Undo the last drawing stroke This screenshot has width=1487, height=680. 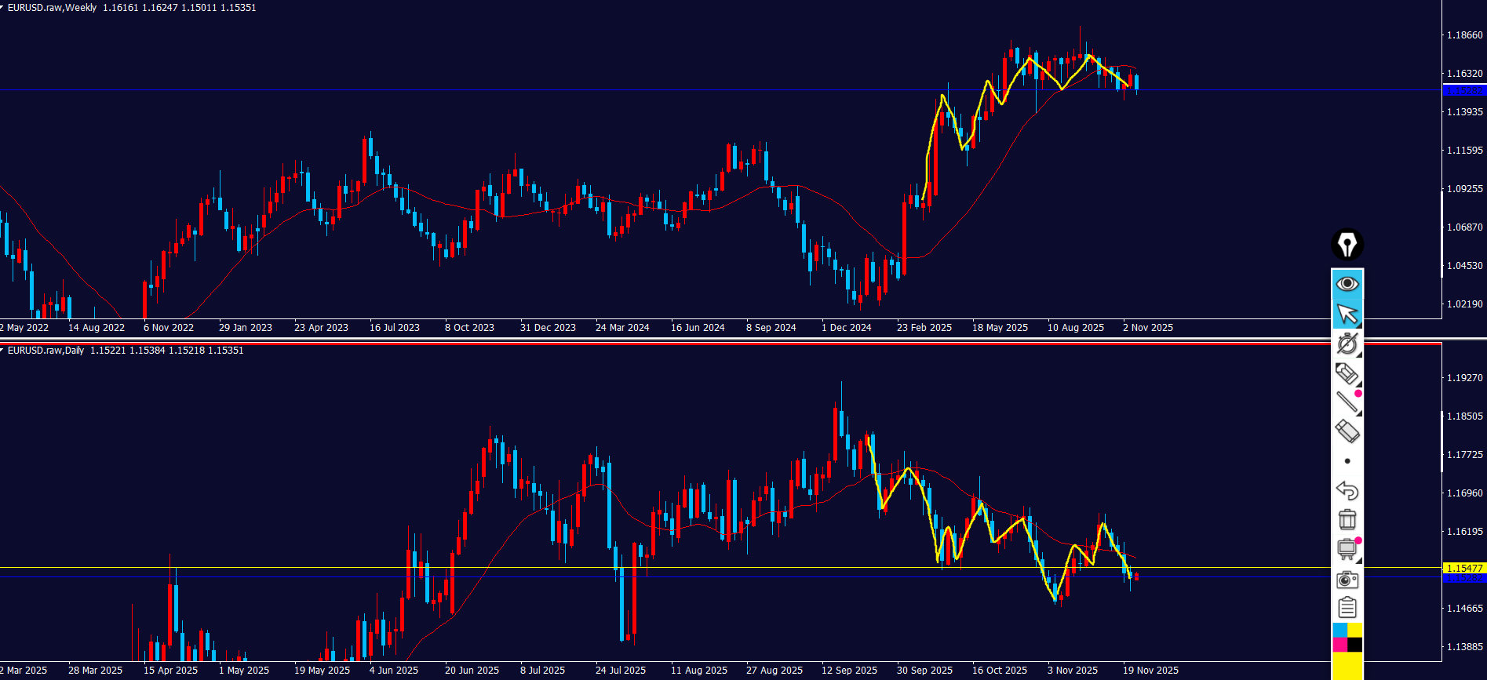[1347, 490]
